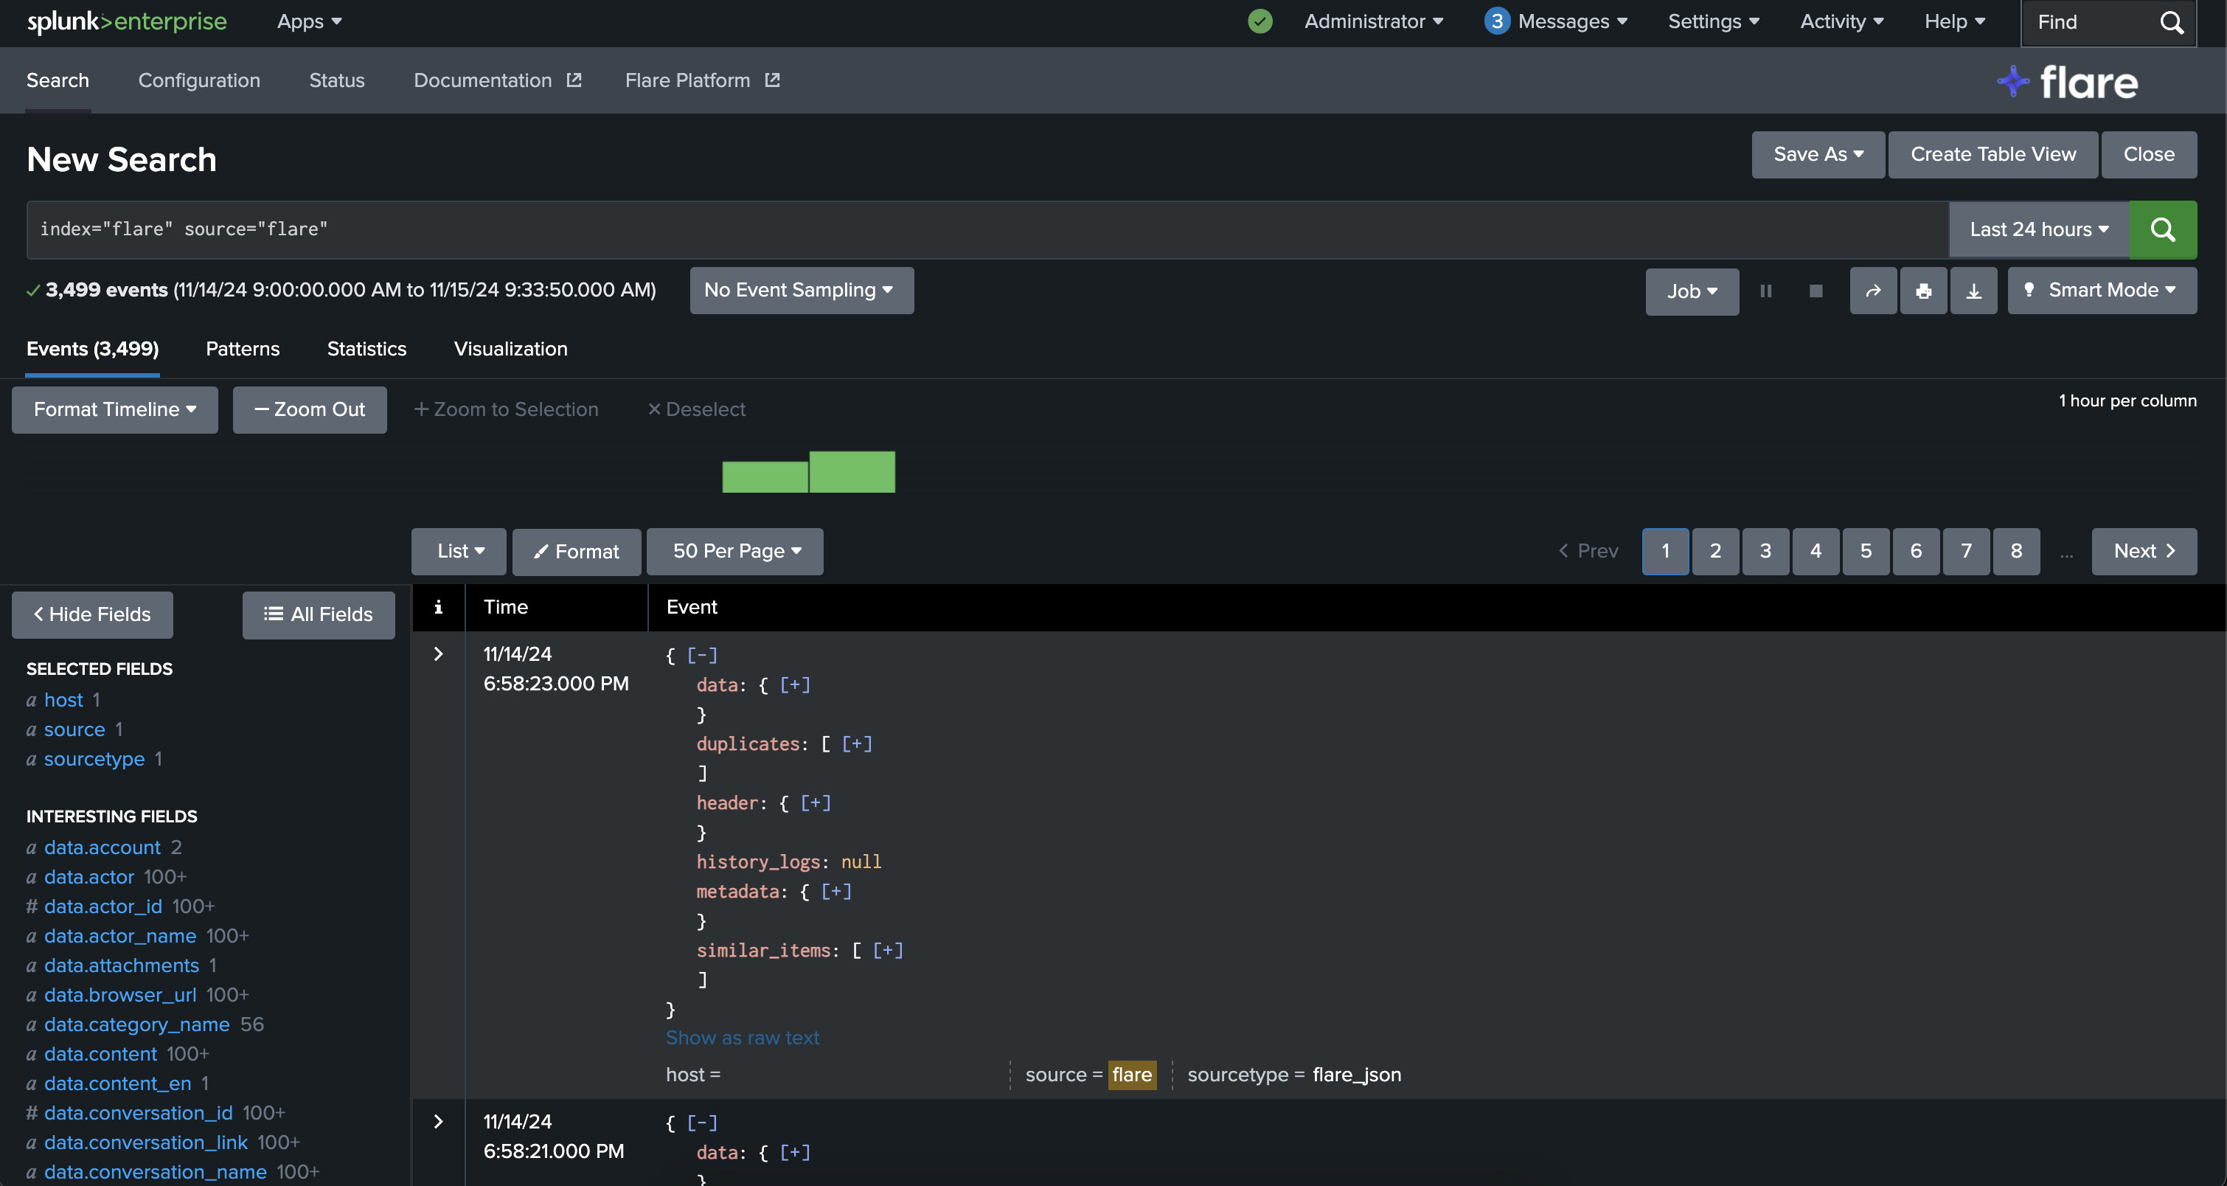Open the List display dropdown
The width and height of the screenshot is (2227, 1186).
tap(458, 552)
